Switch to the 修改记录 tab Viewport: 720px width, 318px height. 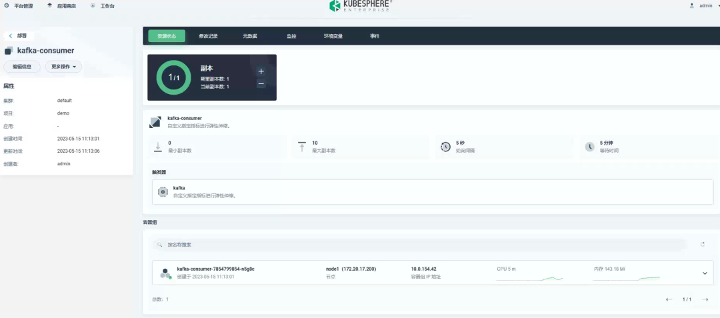208,36
